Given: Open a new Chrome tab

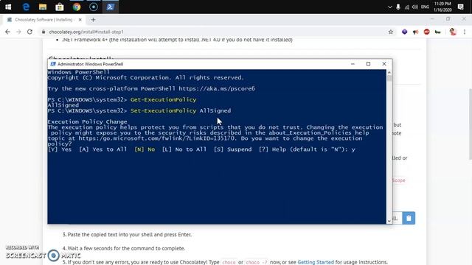Looking at the screenshot, I should coord(93,20).
